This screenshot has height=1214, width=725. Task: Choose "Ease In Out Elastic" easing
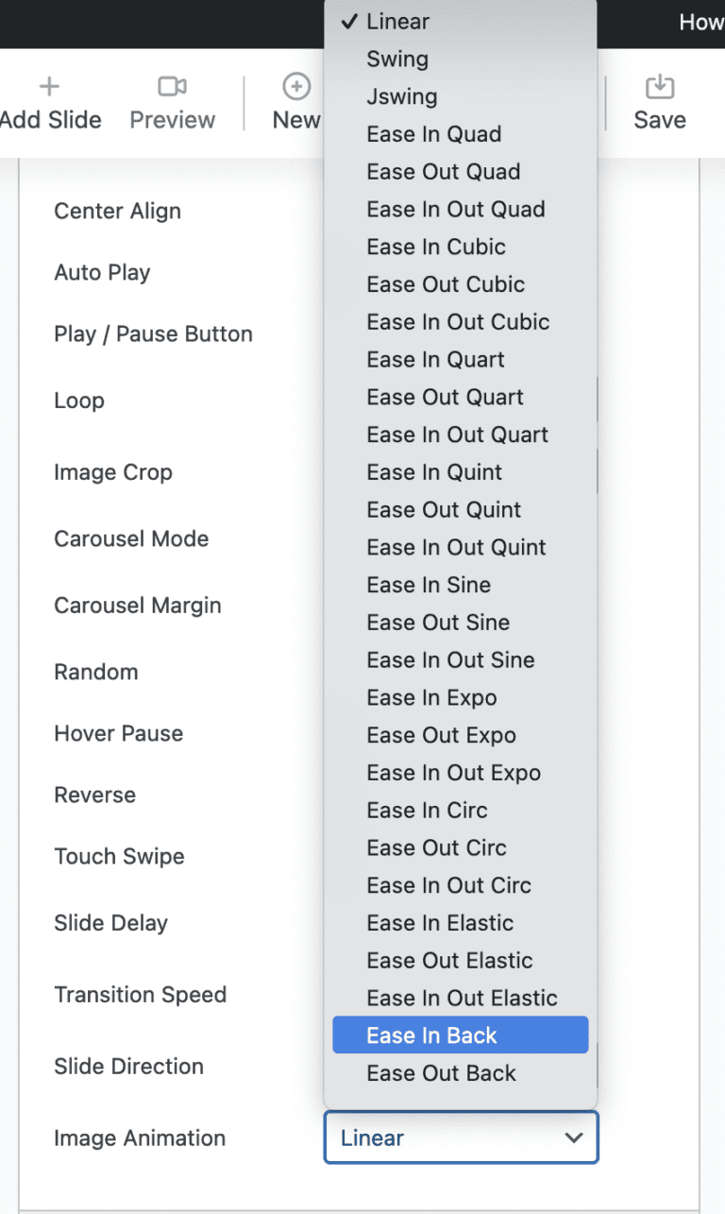(461, 998)
